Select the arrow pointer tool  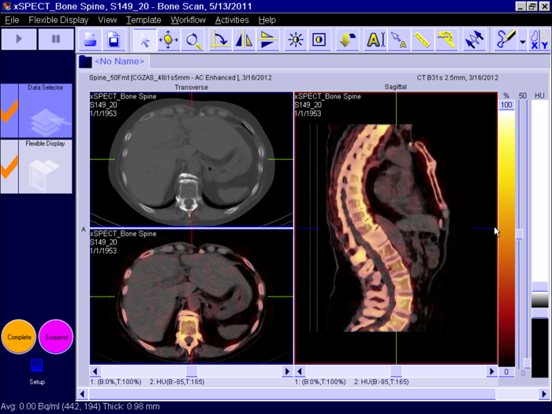[144, 39]
